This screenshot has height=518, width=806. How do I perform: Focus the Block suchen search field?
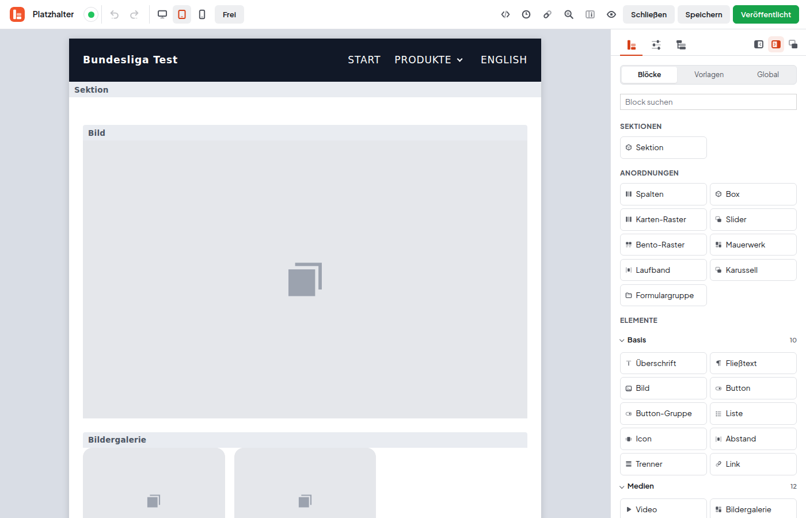[708, 102]
